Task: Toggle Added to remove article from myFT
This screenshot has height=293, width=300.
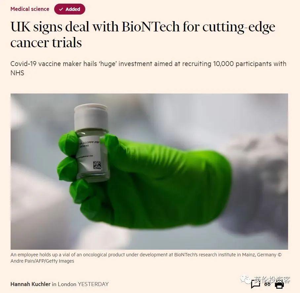Action: click(x=70, y=9)
